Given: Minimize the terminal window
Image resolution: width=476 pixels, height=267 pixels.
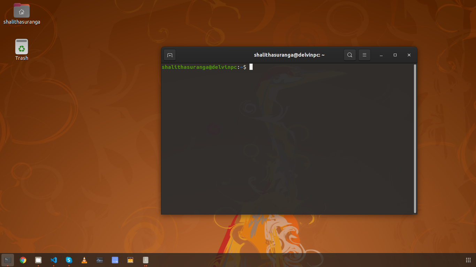Looking at the screenshot, I should coord(382,55).
